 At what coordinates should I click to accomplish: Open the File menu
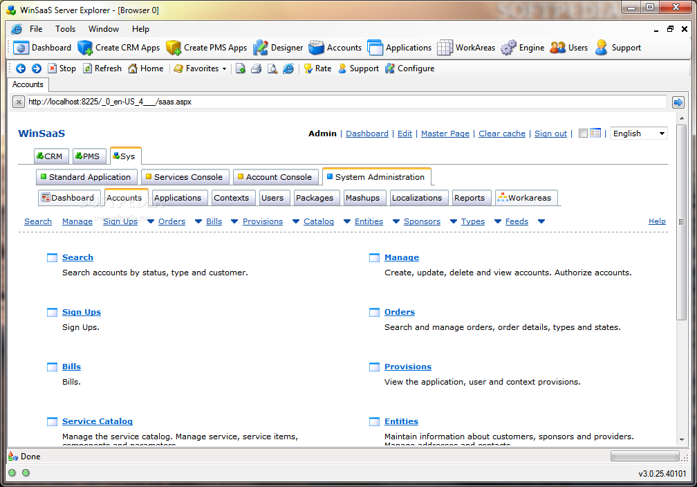[x=36, y=29]
